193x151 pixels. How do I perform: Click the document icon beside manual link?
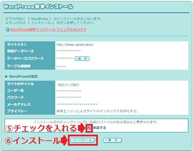(x=7, y=29)
